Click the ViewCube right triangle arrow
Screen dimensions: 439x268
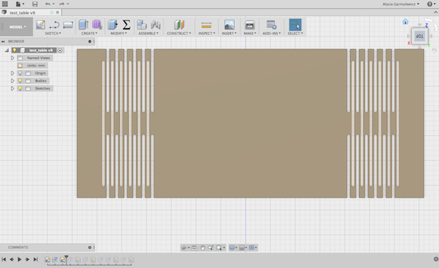[431, 36]
